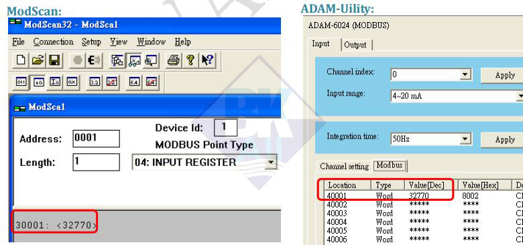Click the yellow question mark Help icon
The height and width of the screenshot is (245, 523).
(190, 61)
